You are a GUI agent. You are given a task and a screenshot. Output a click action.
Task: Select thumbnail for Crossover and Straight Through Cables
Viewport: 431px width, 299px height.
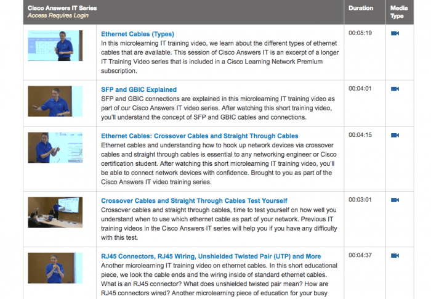(55, 147)
